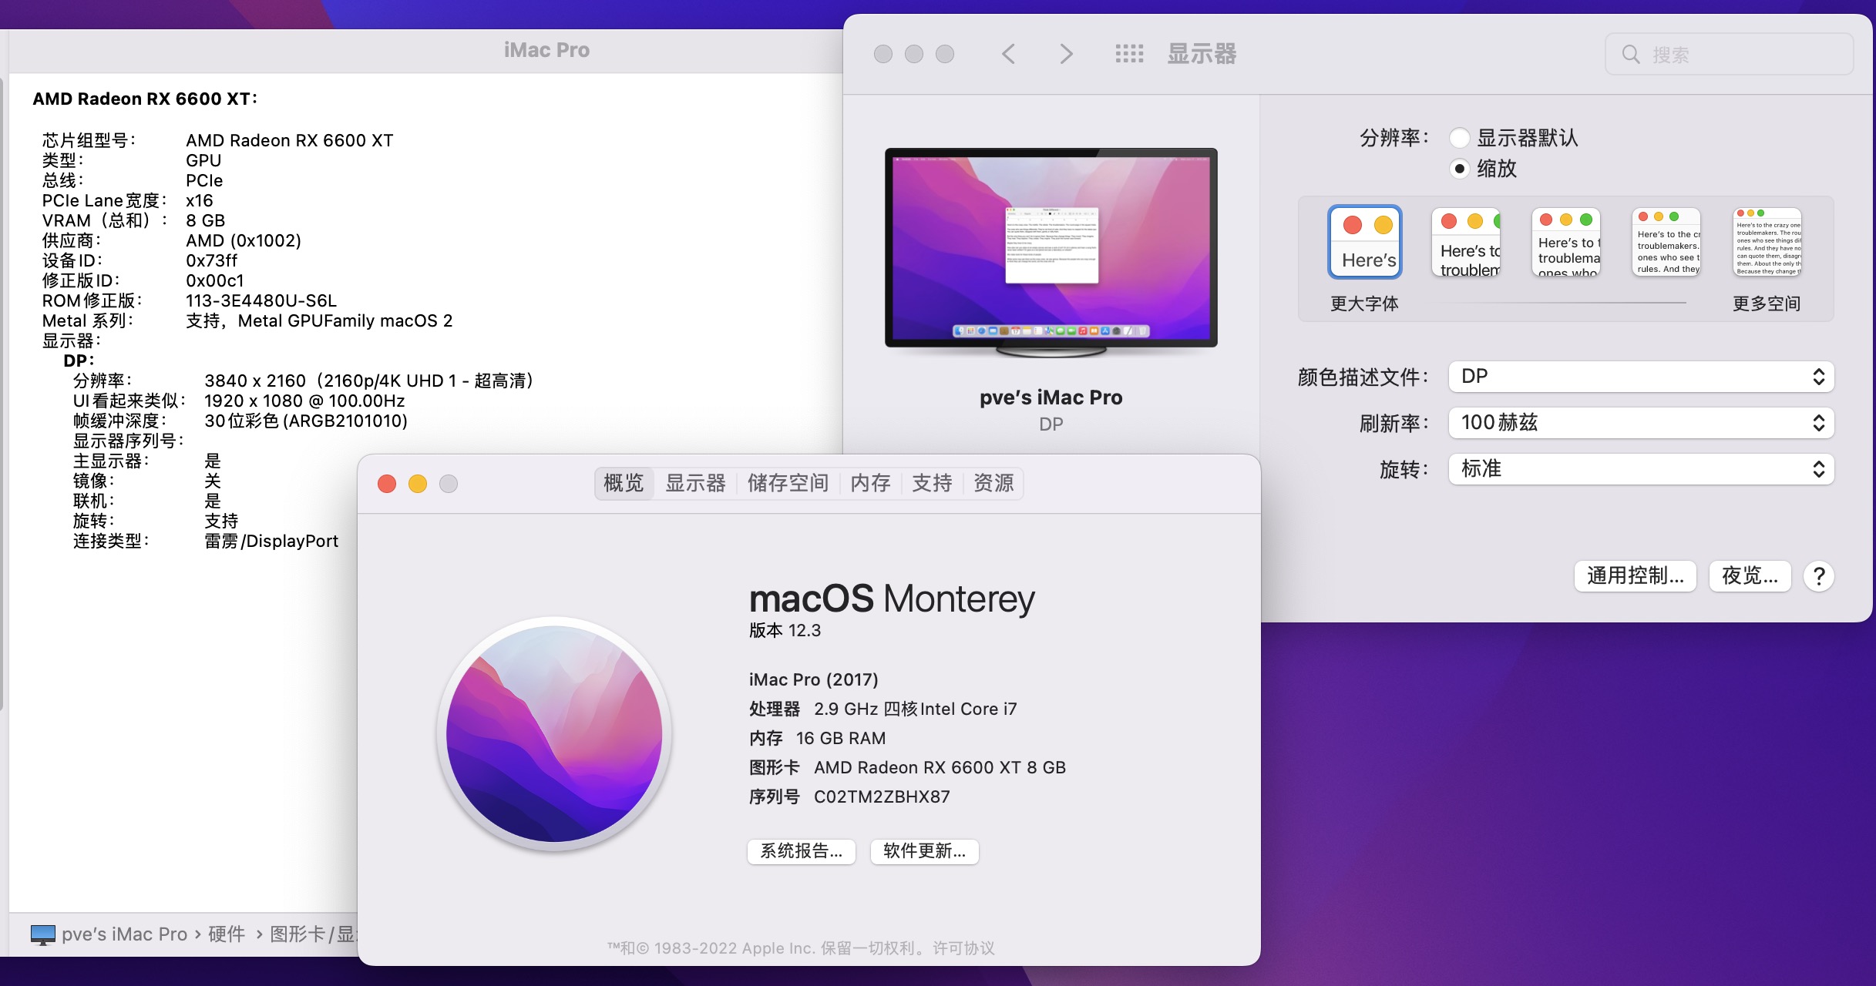This screenshot has height=986, width=1876.
Task: Select the 雷雳/DisplayPort connection type text
Action: [x=271, y=541]
